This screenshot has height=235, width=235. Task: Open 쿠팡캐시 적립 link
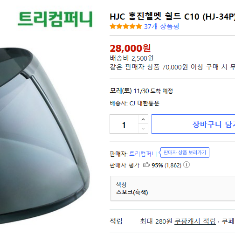[195, 221]
